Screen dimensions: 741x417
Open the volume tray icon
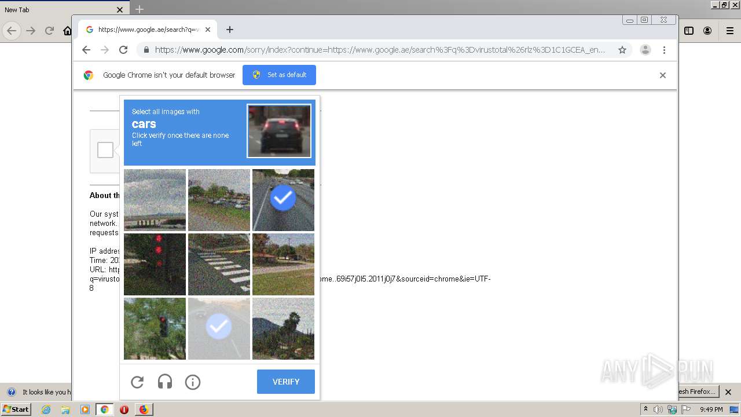[658, 409]
